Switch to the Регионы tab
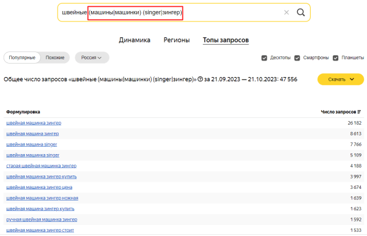 tap(177, 40)
